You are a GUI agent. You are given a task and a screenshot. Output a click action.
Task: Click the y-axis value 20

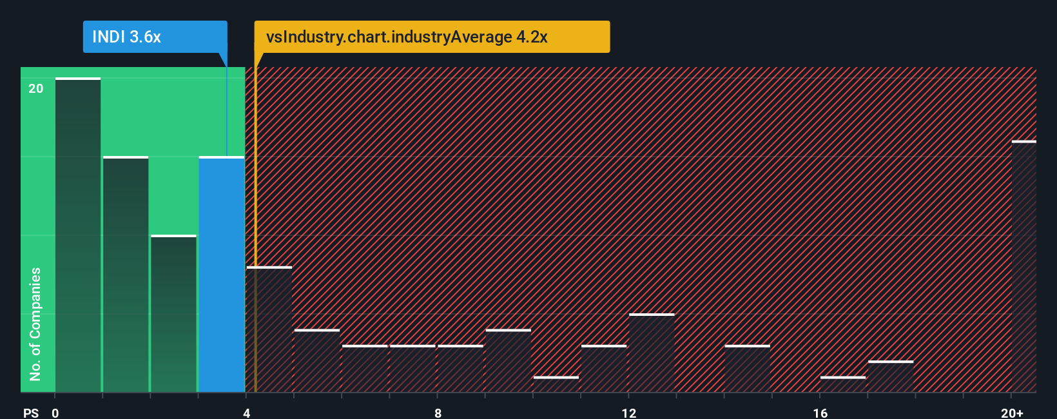click(x=36, y=89)
